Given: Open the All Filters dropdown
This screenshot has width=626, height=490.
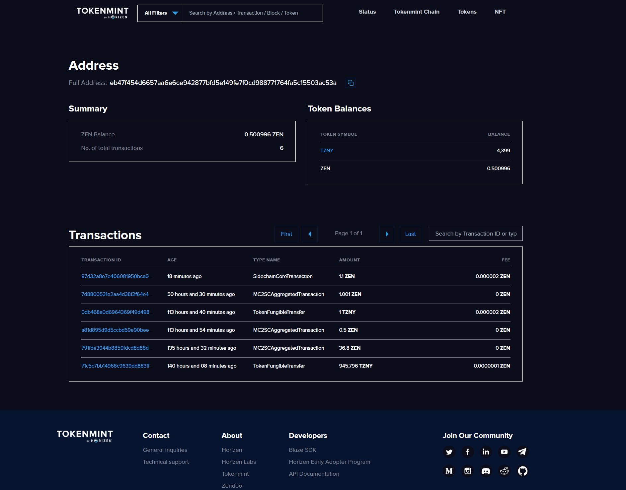Looking at the screenshot, I should 160,13.
